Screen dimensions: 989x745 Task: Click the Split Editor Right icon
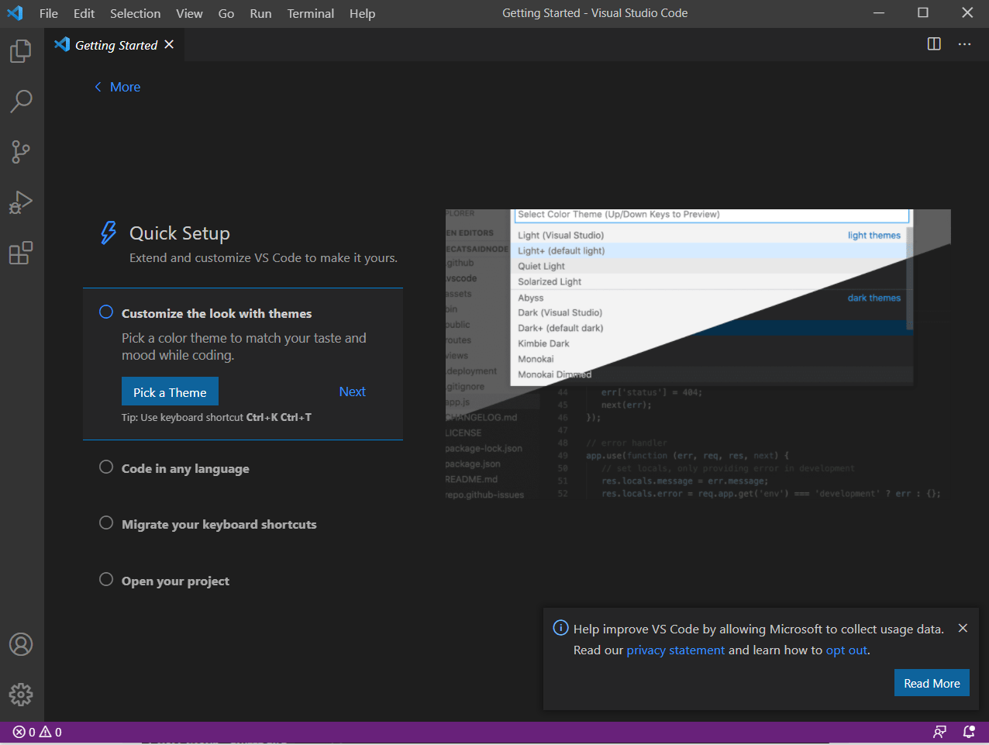click(x=934, y=44)
